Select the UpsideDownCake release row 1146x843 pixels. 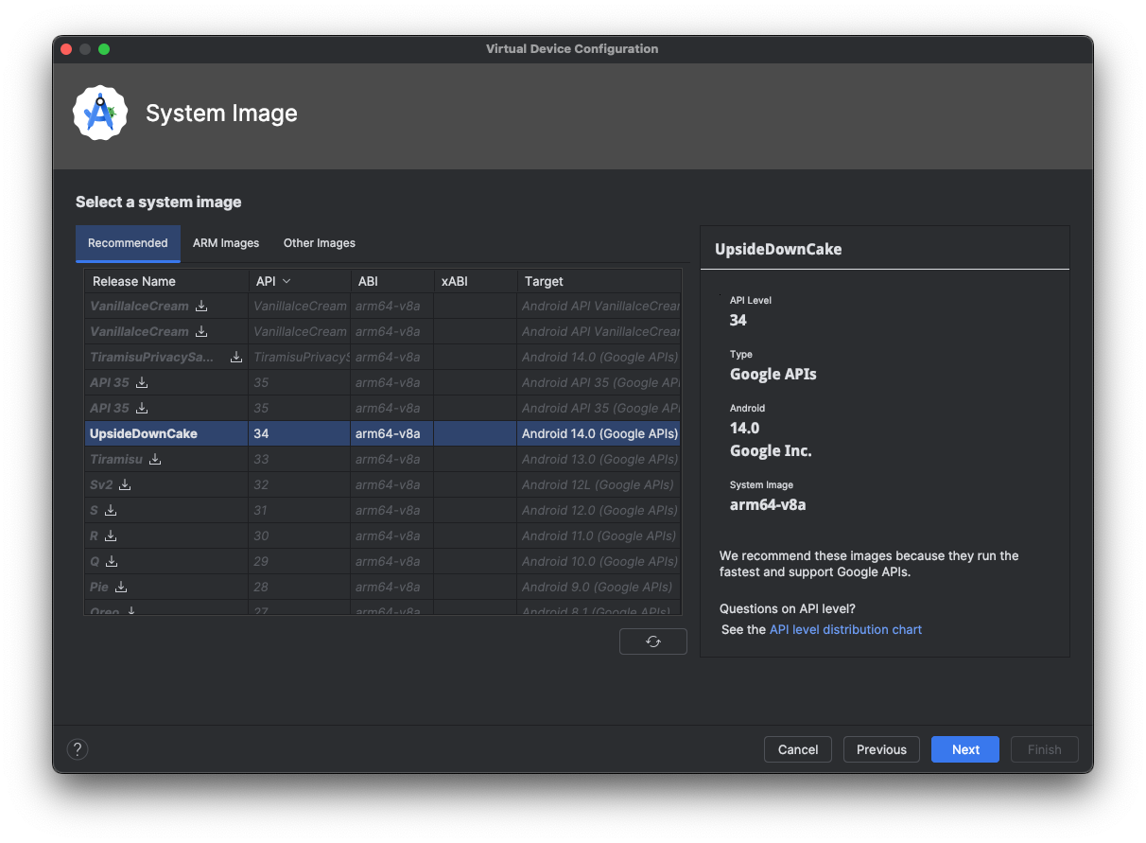pyautogui.click(x=382, y=433)
